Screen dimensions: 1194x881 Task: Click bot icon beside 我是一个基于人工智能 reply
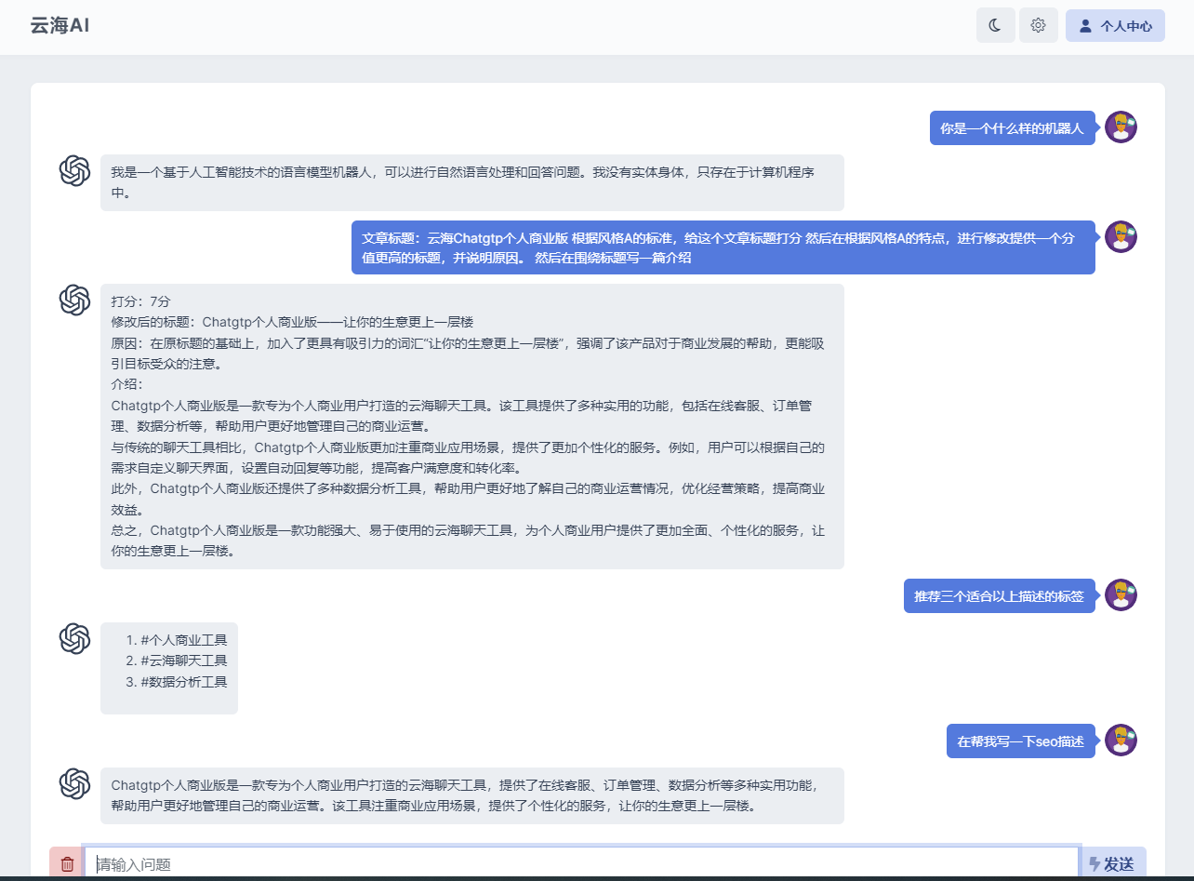click(x=74, y=170)
